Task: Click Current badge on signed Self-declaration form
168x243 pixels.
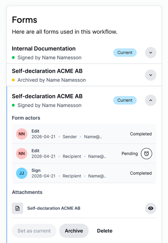Action: tap(125, 100)
